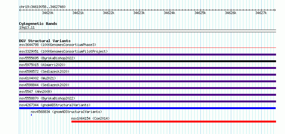Viewport: 285px width, 134px height.
Task: Open the esv5547 Ahn2009 label
Action: pos(36,92)
